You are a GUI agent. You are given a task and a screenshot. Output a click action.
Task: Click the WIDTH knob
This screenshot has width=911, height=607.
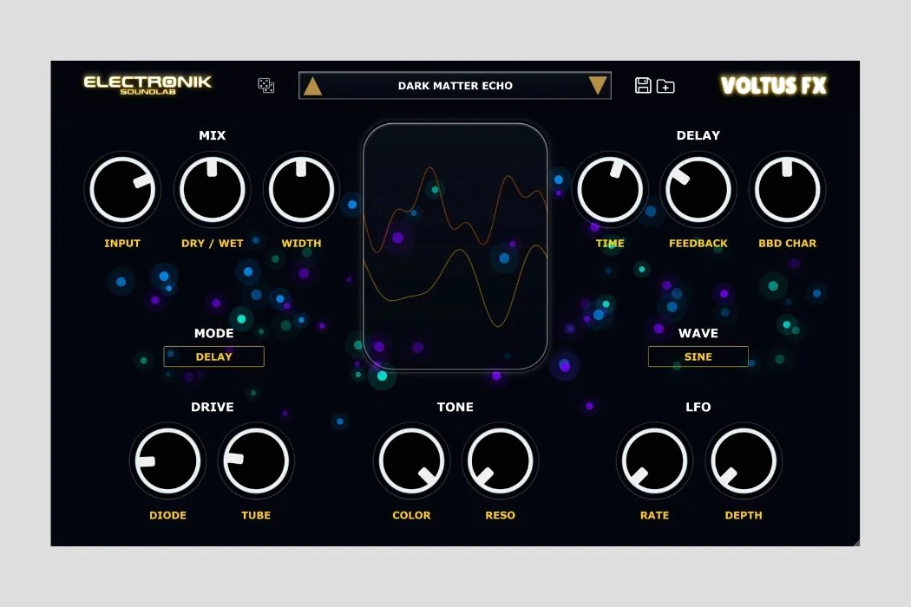point(301,190)
